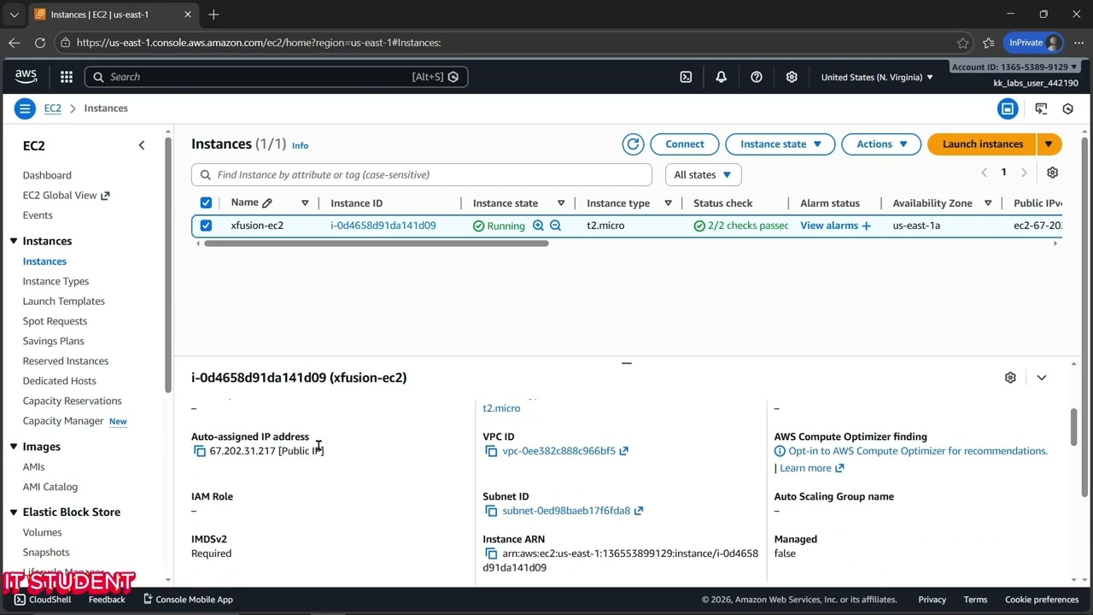Collapse the EC2 sidebar

[x=142, y=146]
